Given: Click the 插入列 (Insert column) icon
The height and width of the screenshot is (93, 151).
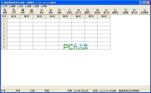Looking at the screenshot, I should click(x=106, y=11).
